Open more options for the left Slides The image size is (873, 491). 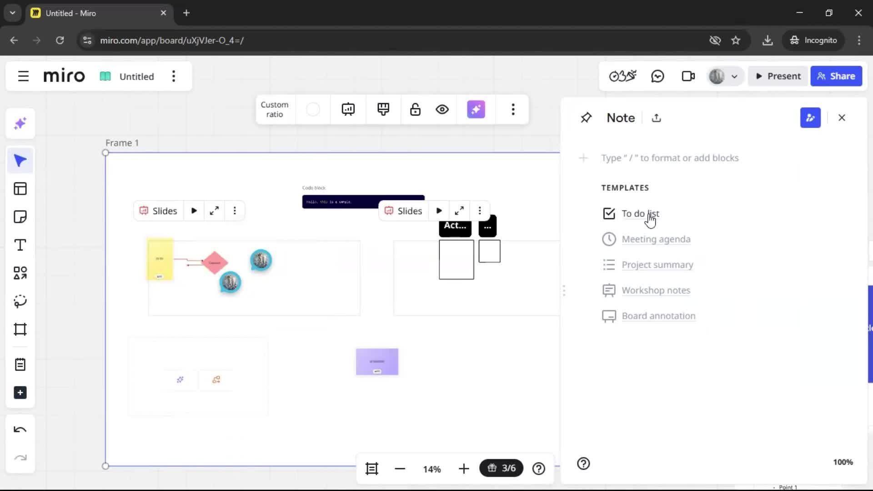(235, 211)
